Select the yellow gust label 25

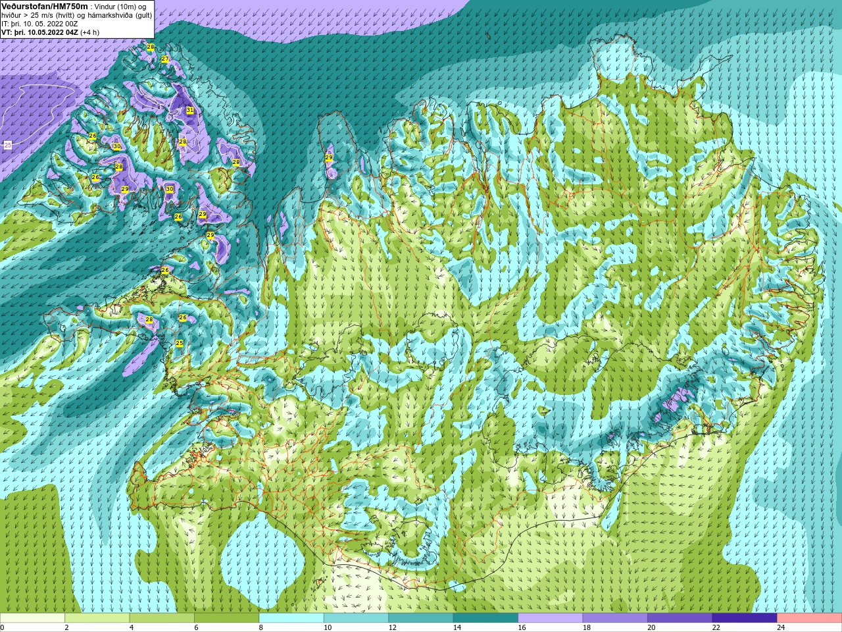click(x=180, y=343)
